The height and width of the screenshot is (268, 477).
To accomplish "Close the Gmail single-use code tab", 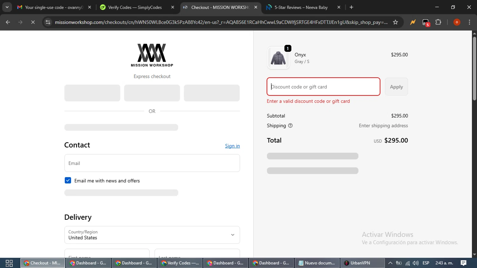I will point(90,7).
